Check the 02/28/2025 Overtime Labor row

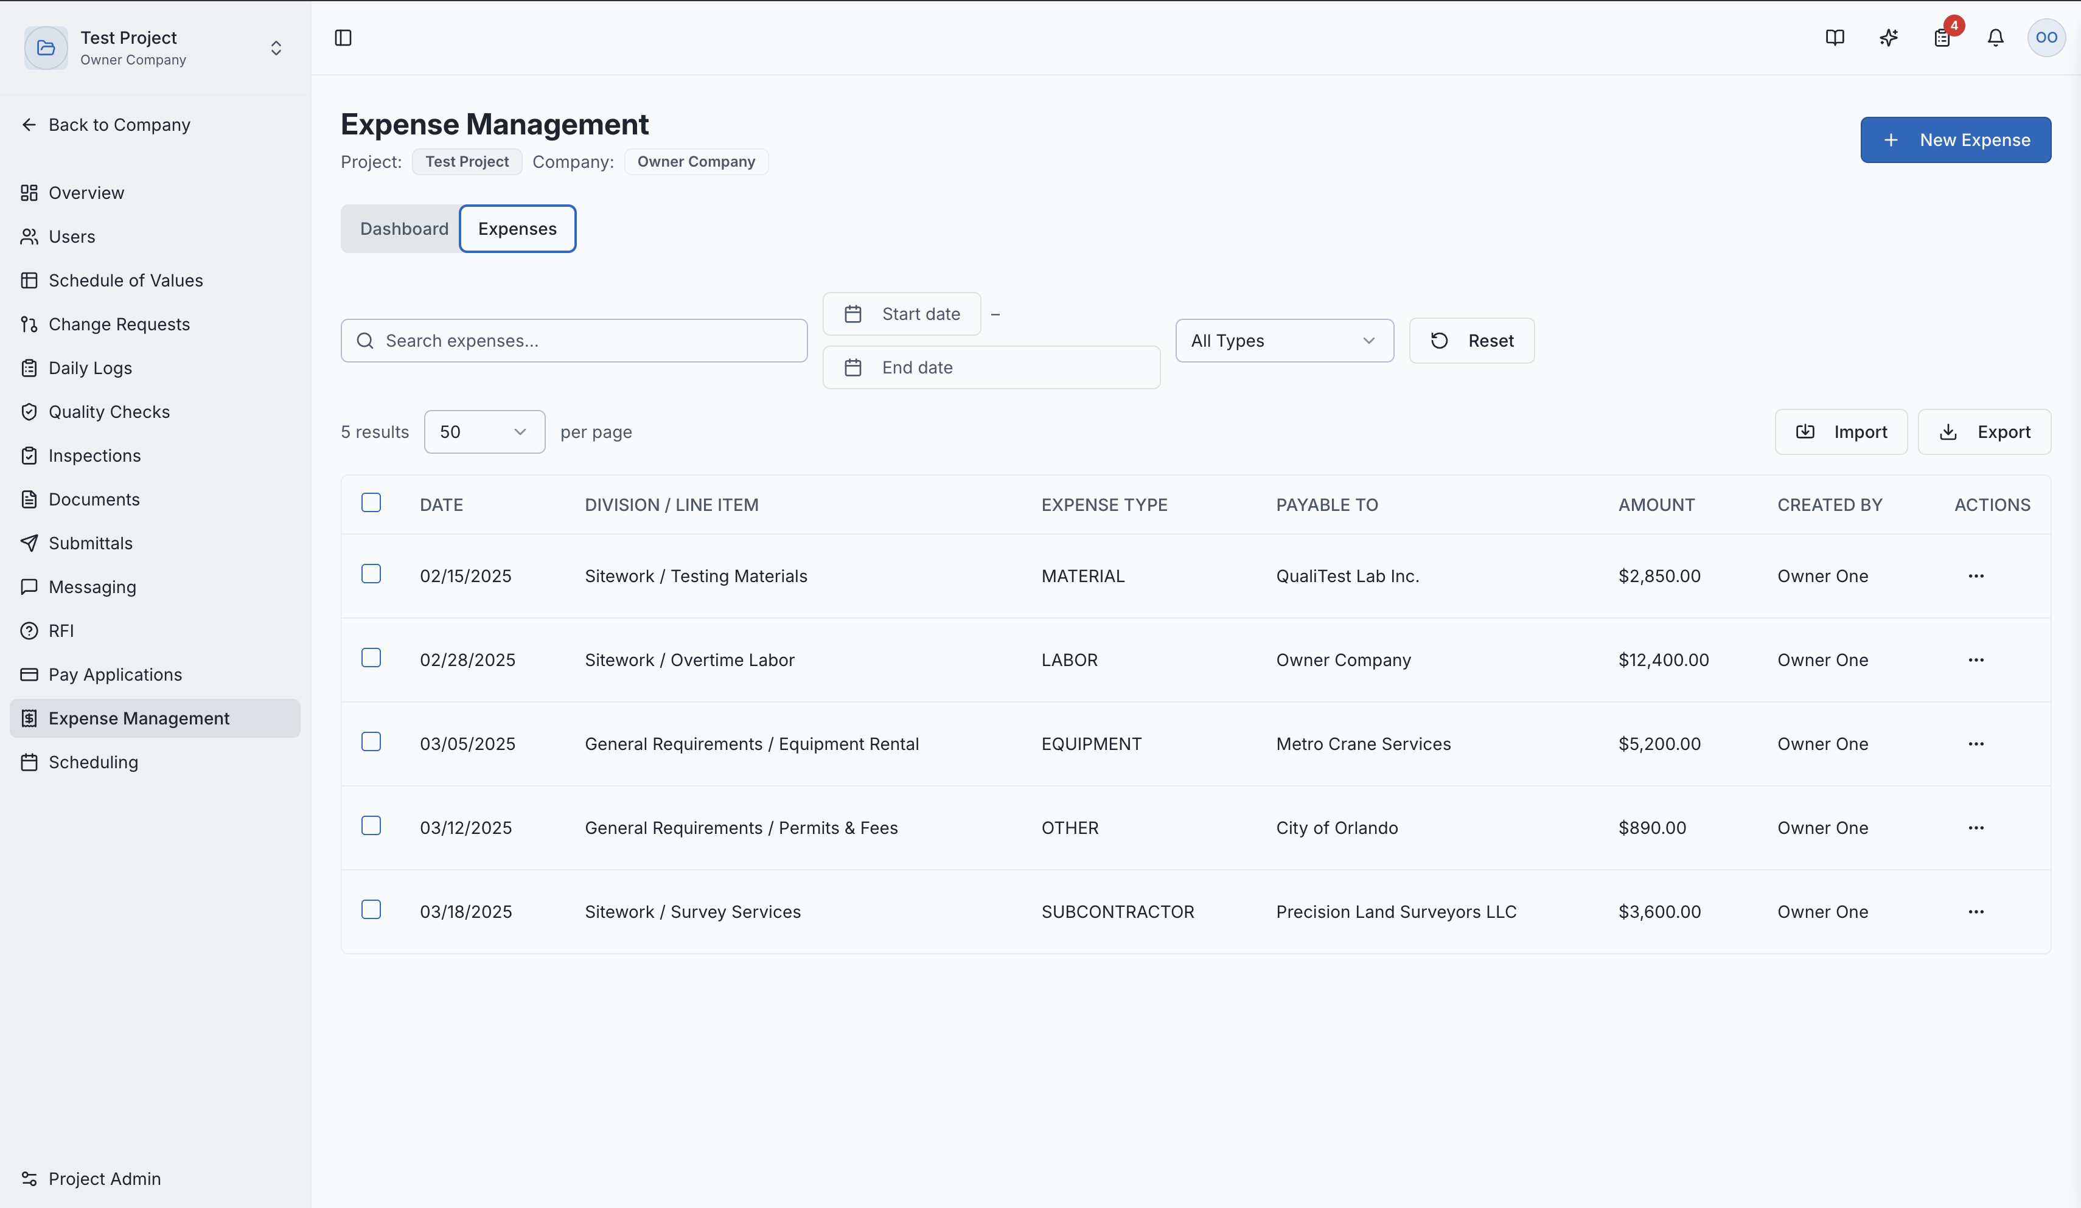(371, 658)
